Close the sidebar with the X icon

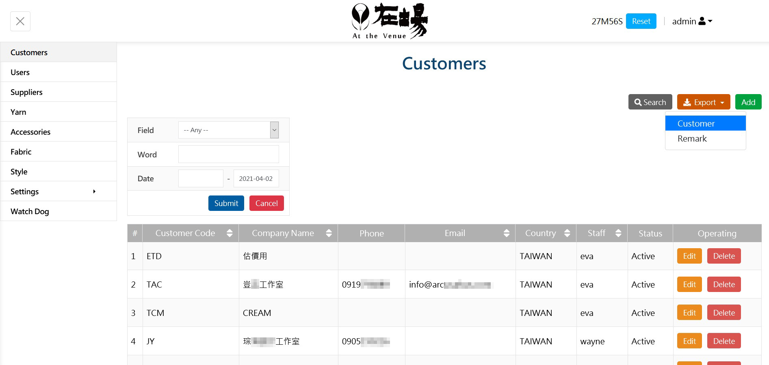coord(20,21)
